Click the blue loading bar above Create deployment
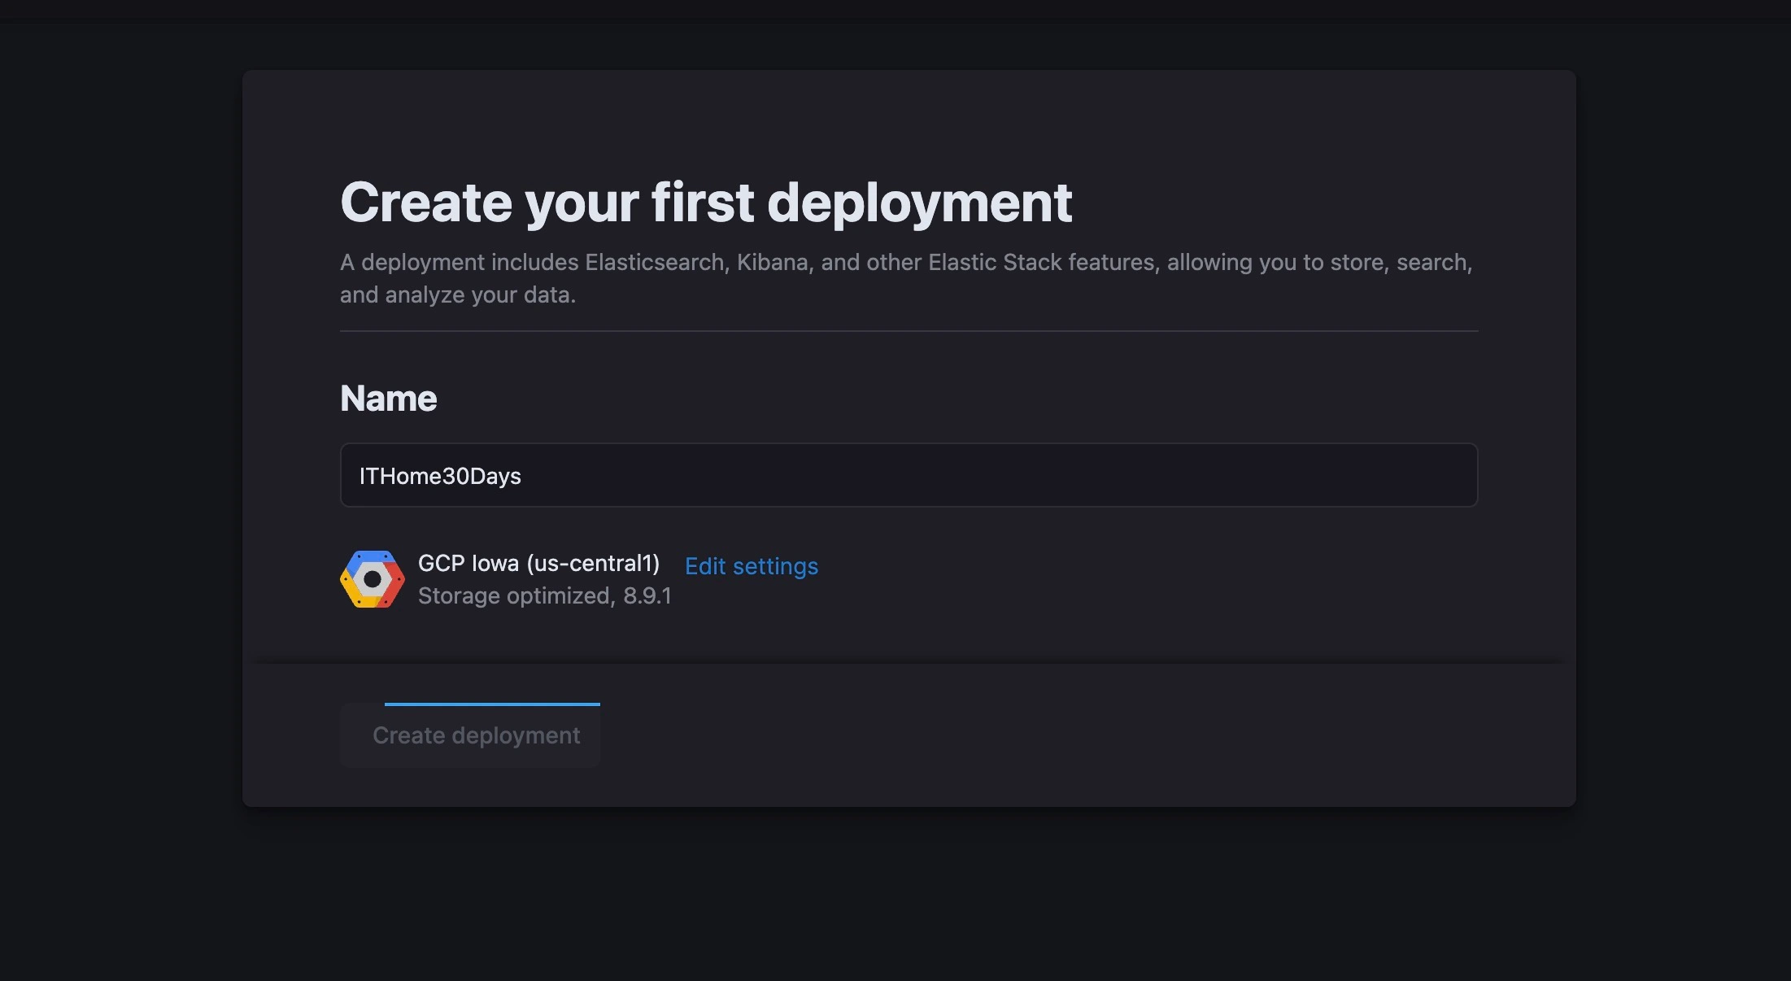Screen dimensions: 1791x981 click(x=492, y=704)
